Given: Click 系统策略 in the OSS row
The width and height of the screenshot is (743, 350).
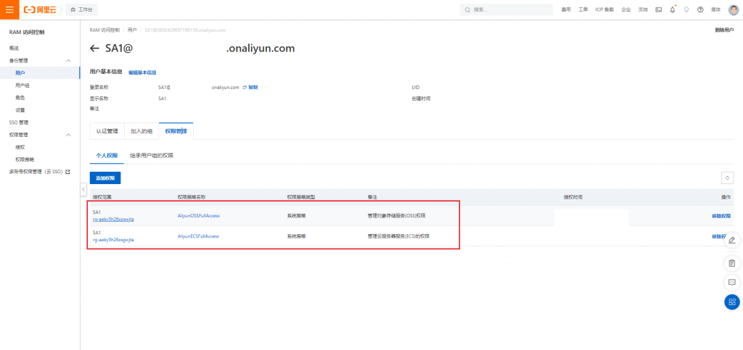Looking at the screenshot, I should [x=296, y=216].
